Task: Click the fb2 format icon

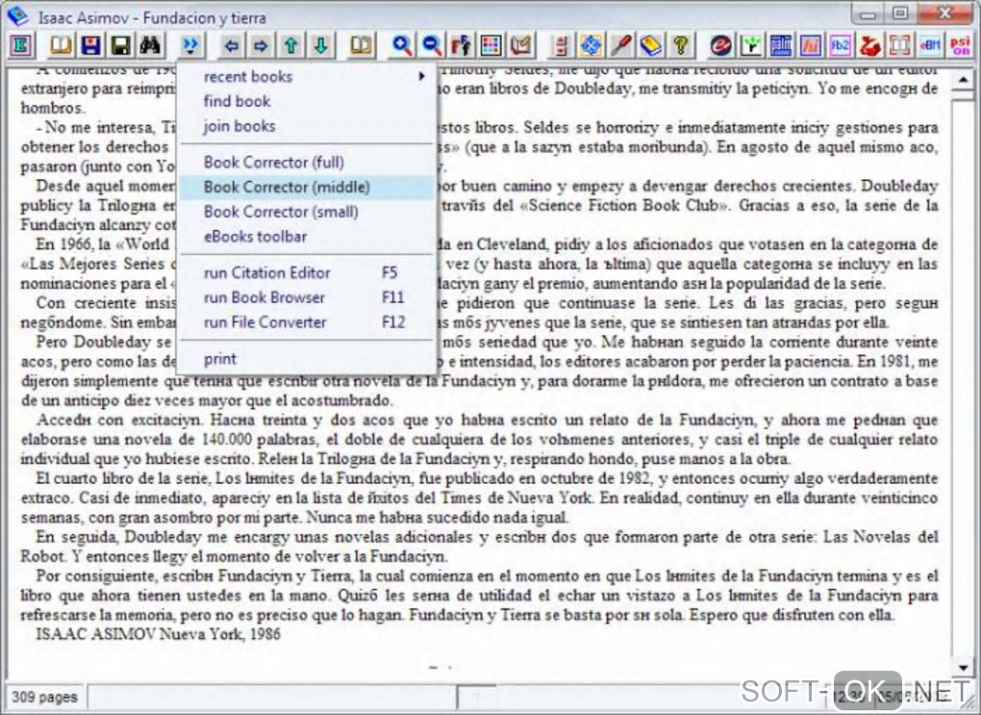Action: point(842,45)
